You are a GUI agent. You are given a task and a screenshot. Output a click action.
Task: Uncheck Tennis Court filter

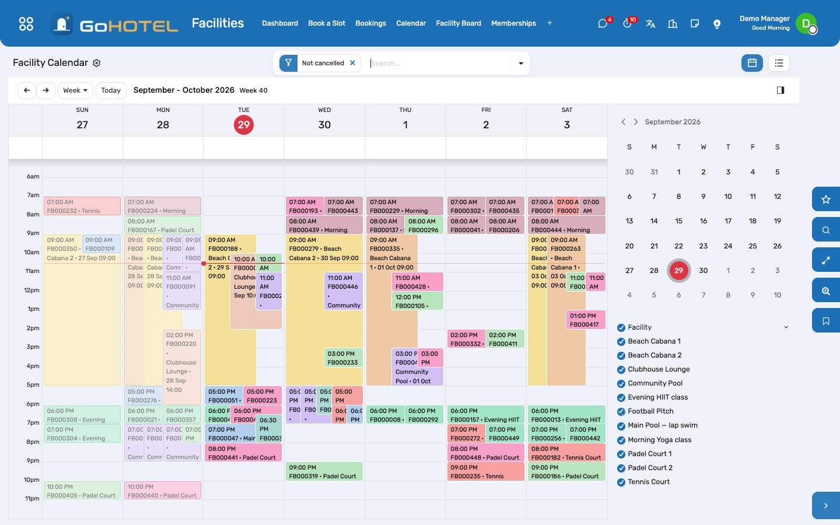click(x=621, y=482)
